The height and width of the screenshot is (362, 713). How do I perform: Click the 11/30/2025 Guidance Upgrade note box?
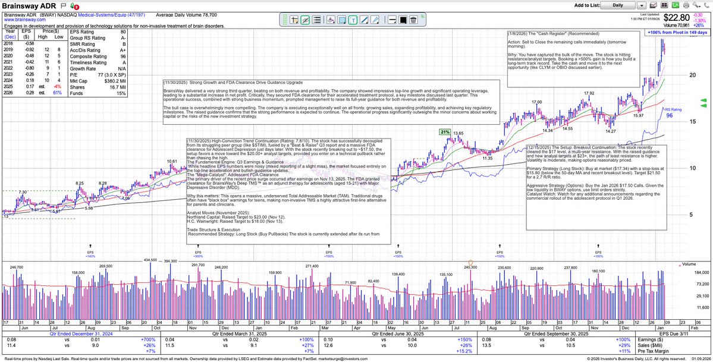coord(331,102)
